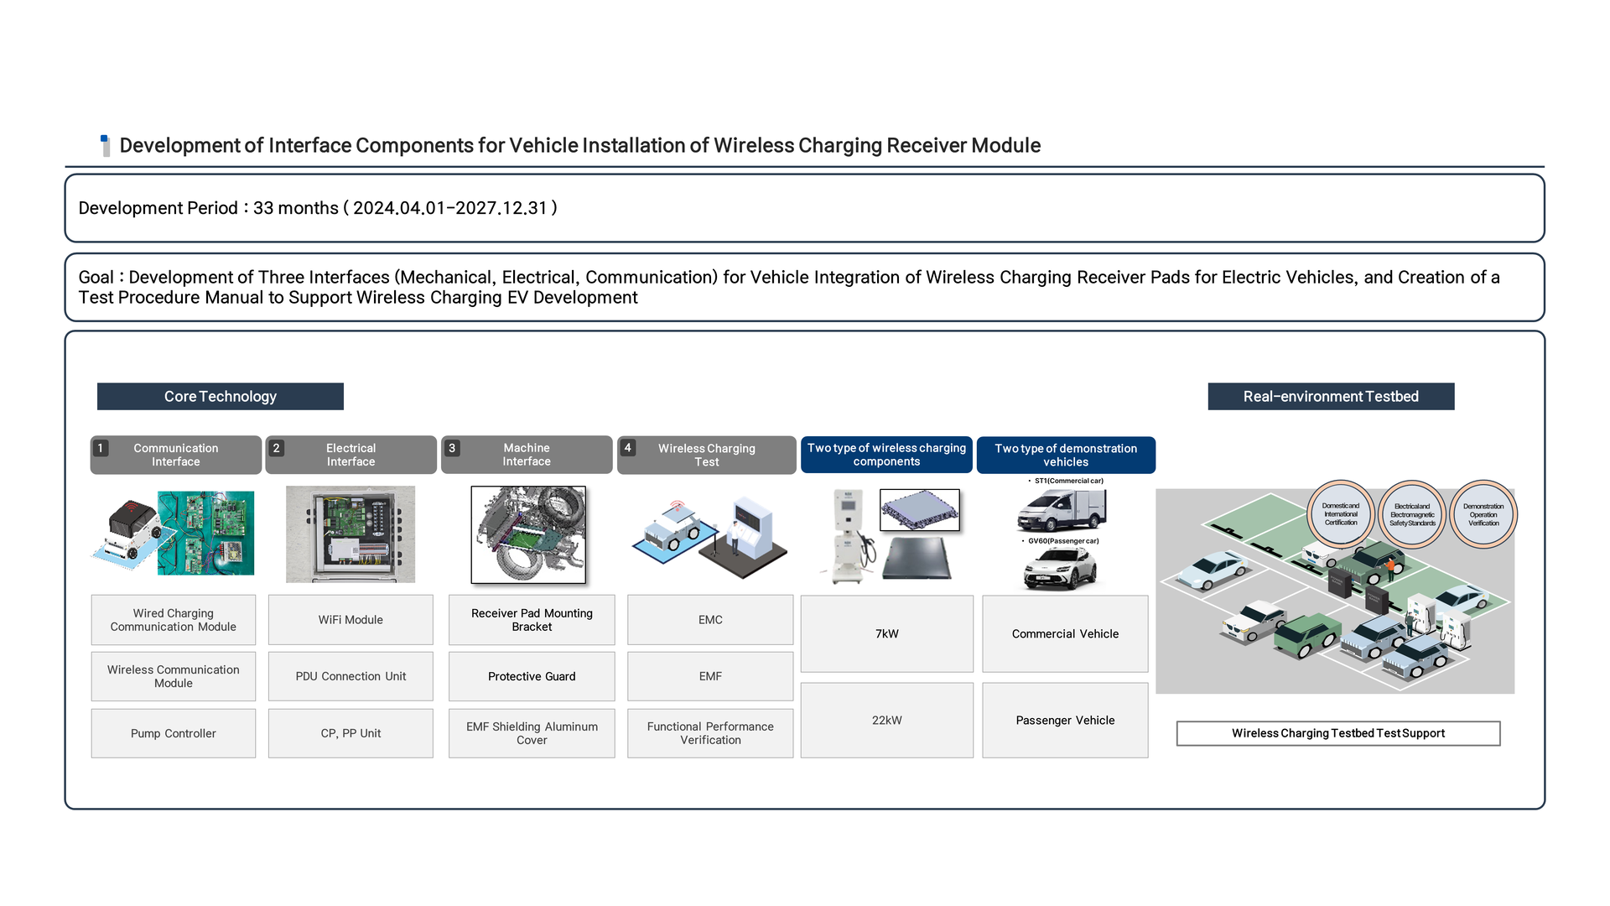Click the ST1 commercial van image
The image size is (1610, 906).
(1062, 510)
